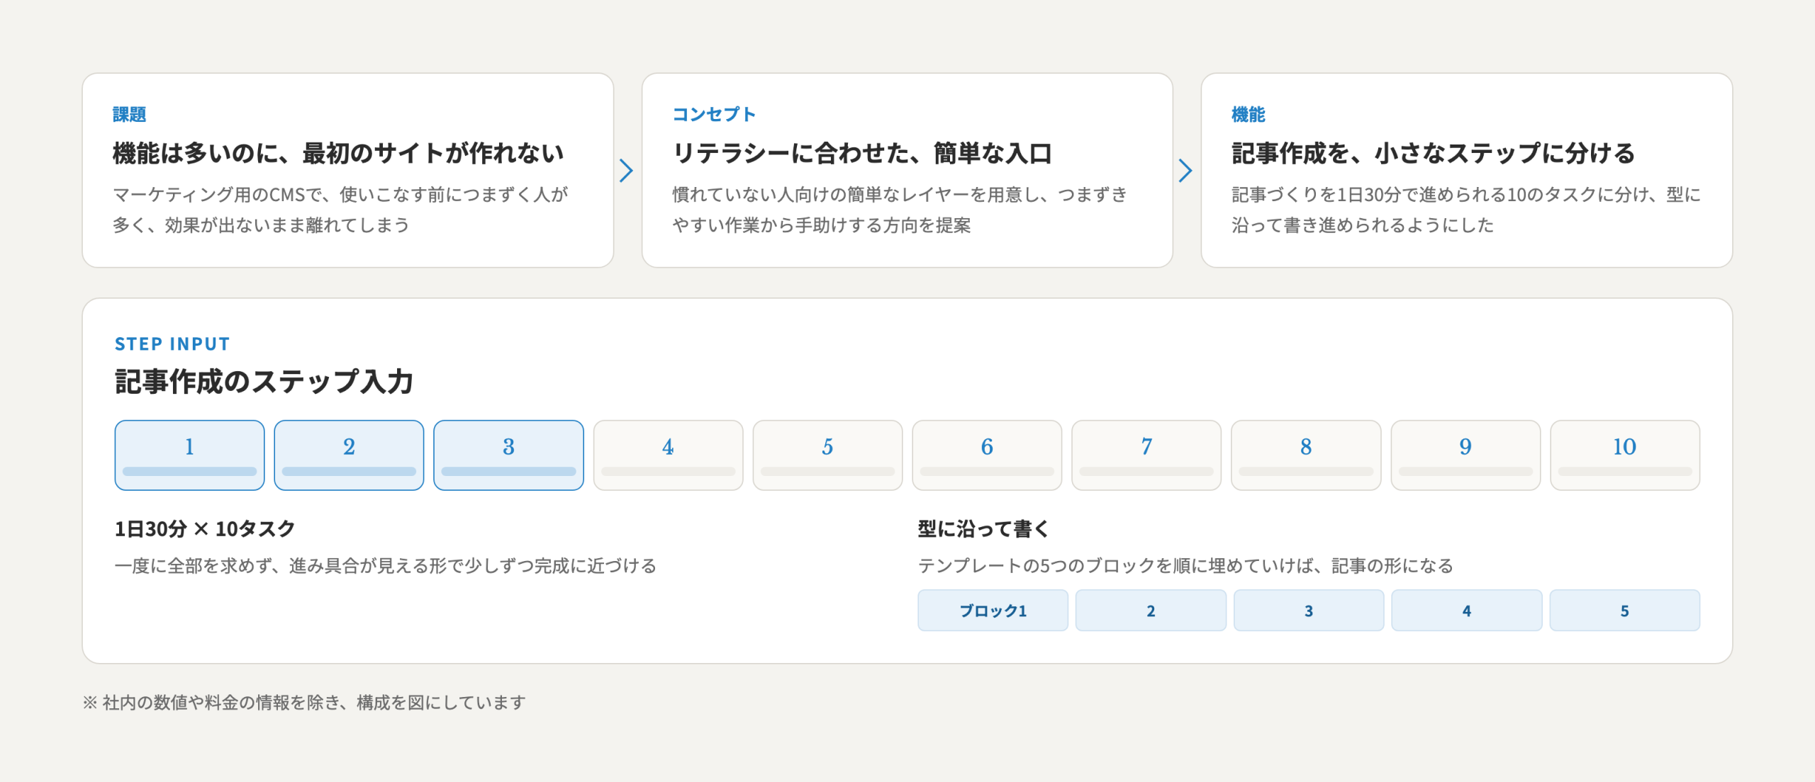Click the STEP INPUT label
Viewport: 1815px width, 782px height.
tap(172, 344)
